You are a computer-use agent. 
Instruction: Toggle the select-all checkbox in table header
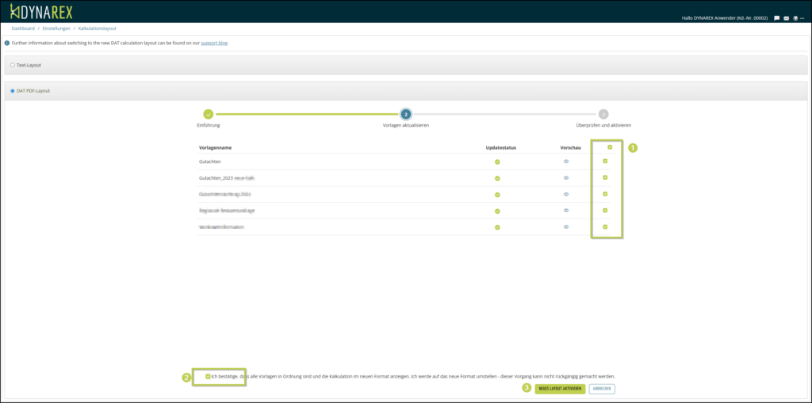click(x=609, y=147)
